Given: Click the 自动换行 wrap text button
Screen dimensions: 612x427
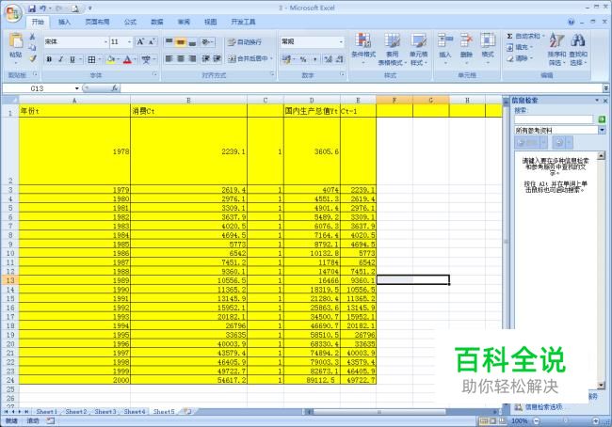Looking at the screenshot, I should [245, 41].
